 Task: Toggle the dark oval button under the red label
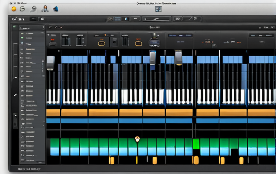pos(53,44)
